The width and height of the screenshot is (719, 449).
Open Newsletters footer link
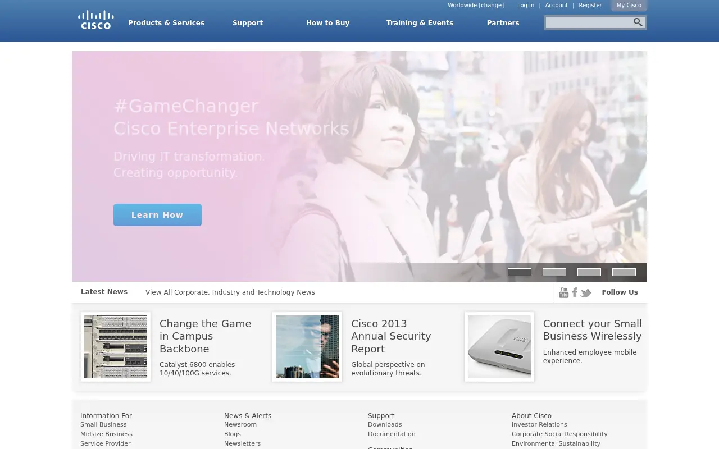click(243, 444)
